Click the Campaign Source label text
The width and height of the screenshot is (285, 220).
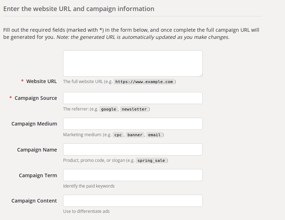(36, 98)
